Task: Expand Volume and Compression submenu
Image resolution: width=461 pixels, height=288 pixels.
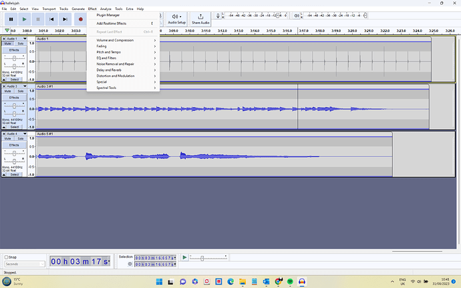Action: (x=123, y=40)
